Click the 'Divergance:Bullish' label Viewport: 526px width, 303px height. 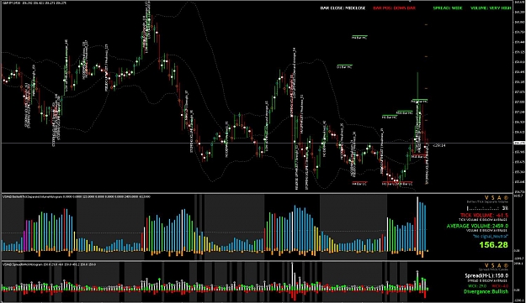(486, 291)
